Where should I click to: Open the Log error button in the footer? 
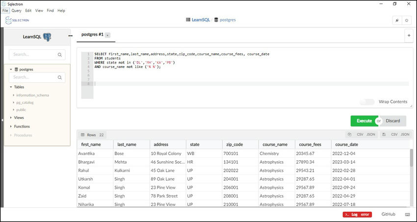click(x=357, y=215)
